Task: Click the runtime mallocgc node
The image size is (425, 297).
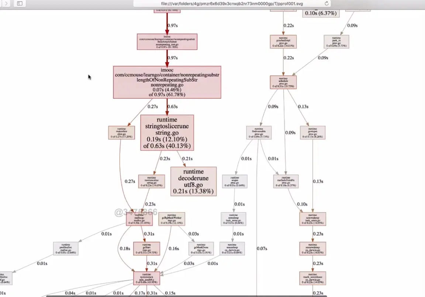Action: pos(139,219)
